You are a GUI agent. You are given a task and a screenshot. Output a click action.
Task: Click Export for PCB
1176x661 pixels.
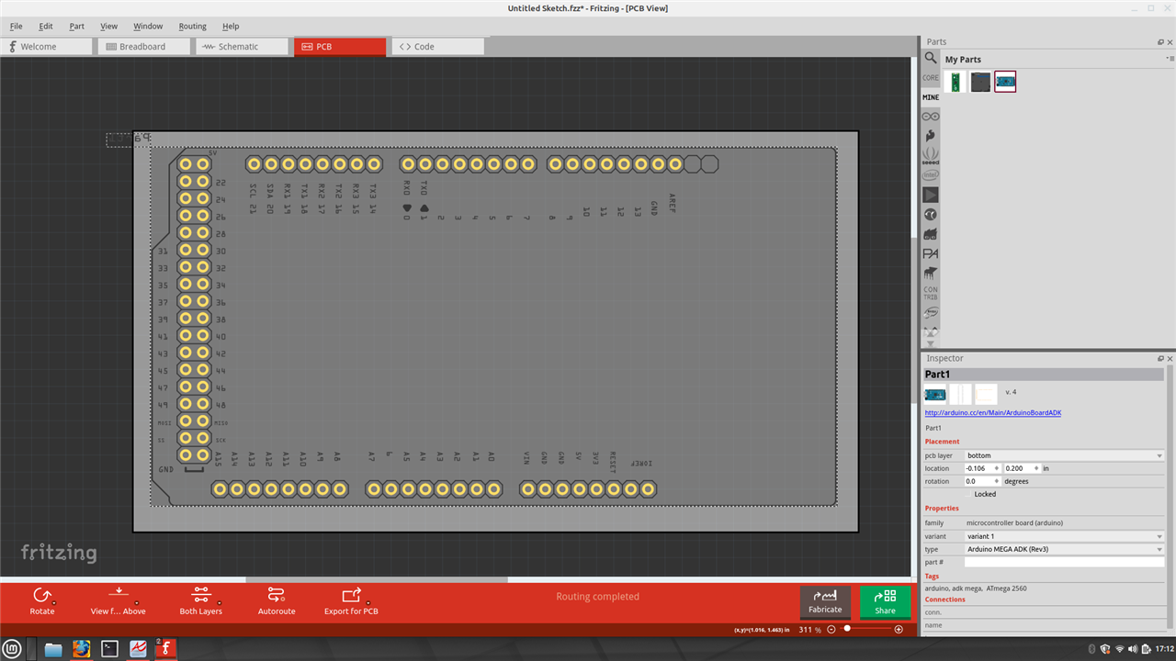coord(351,601)
